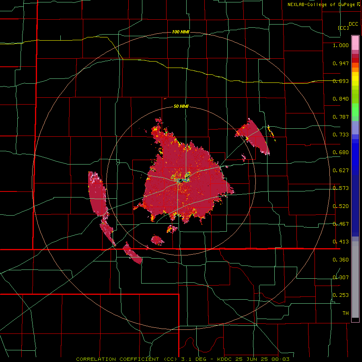
Task: Click the 0.733 color scale value
Action: point(341,135)
